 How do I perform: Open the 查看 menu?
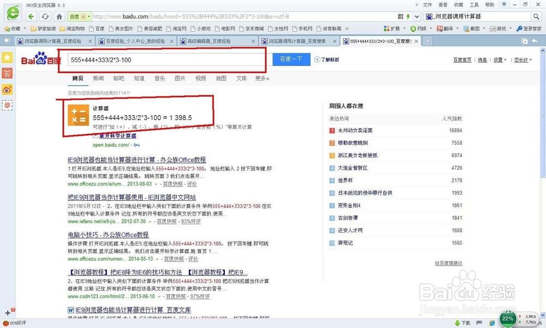click(443, 4)
